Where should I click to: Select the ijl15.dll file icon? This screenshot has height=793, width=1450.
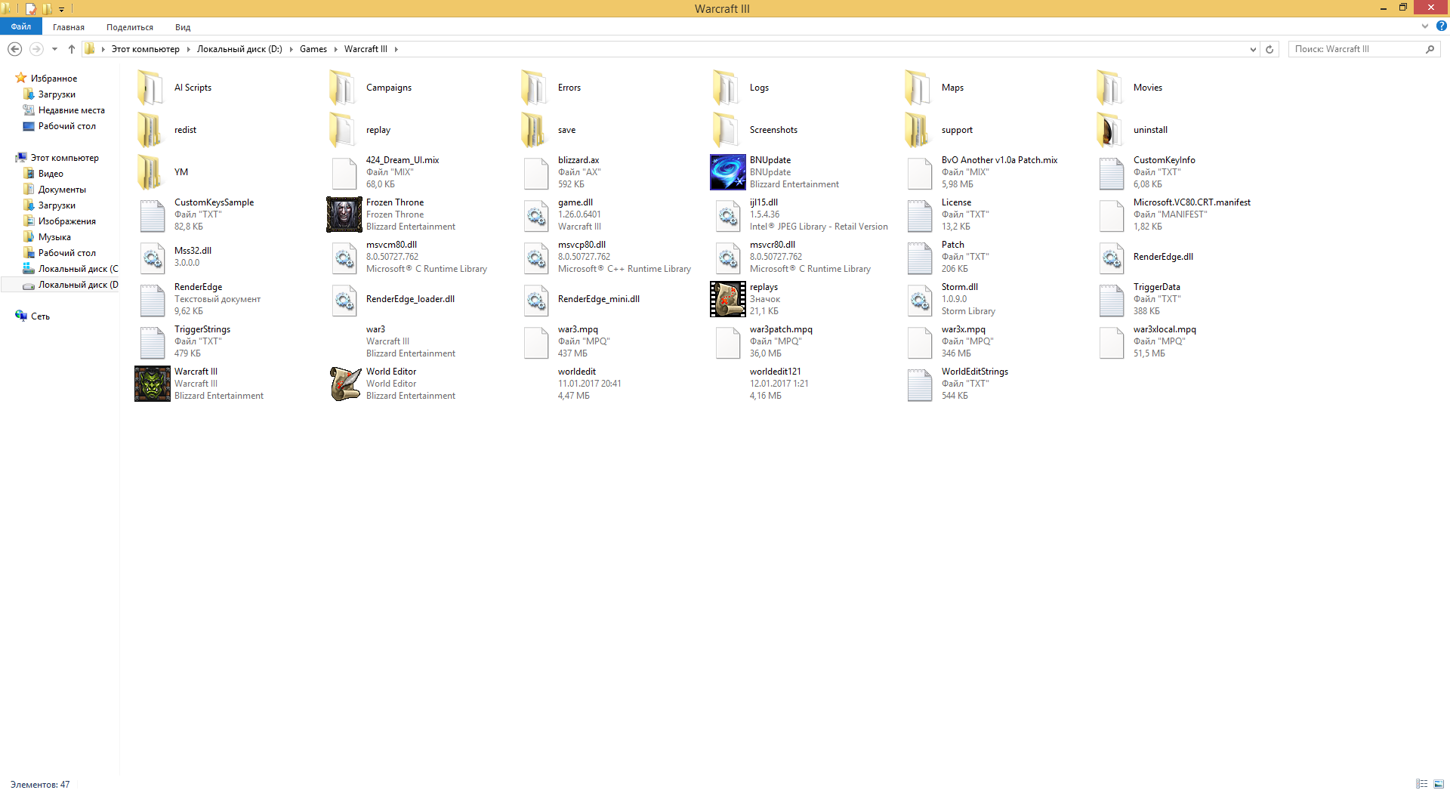click(728, 214)
